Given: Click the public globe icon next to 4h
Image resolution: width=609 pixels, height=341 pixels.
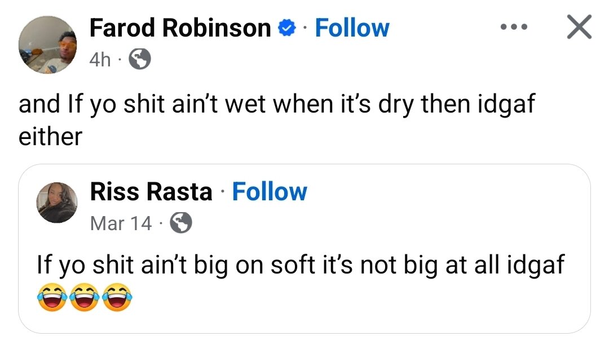Looking at the screenshot, I should coord(140,59).
